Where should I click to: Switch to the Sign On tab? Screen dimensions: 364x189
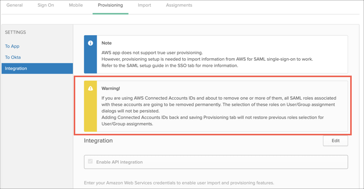tap(46, 5)
